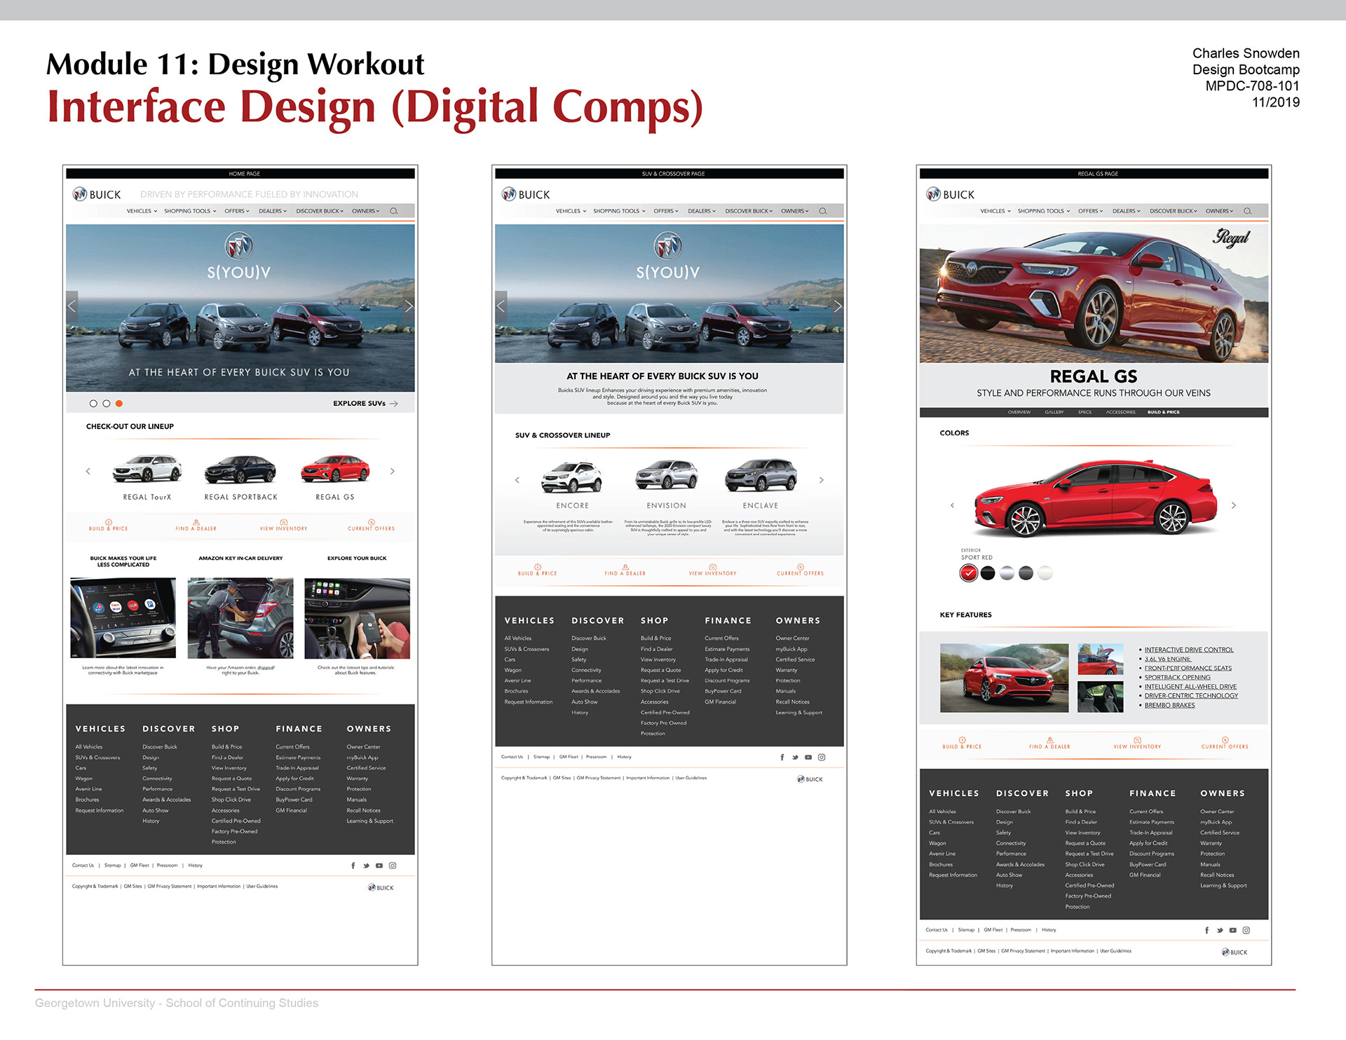Click View Inventory icon on Home page

(x=284, y=522)
